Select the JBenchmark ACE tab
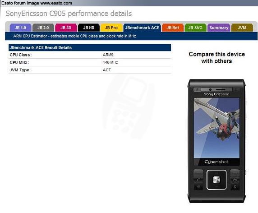 [142, 28]
